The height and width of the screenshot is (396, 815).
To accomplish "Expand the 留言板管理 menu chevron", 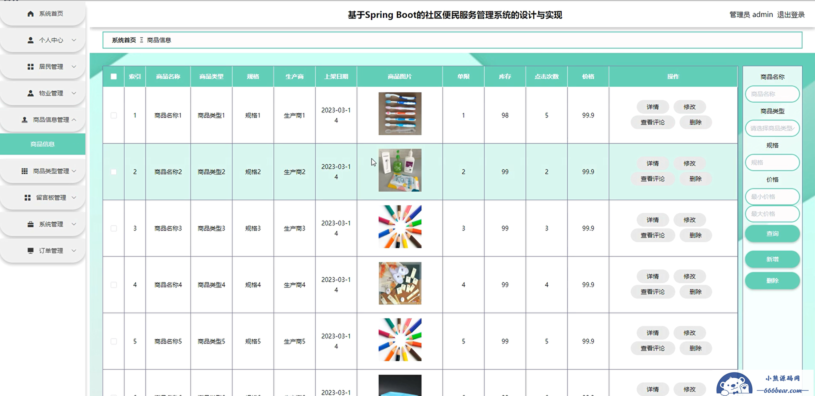I will click(74, 197).
